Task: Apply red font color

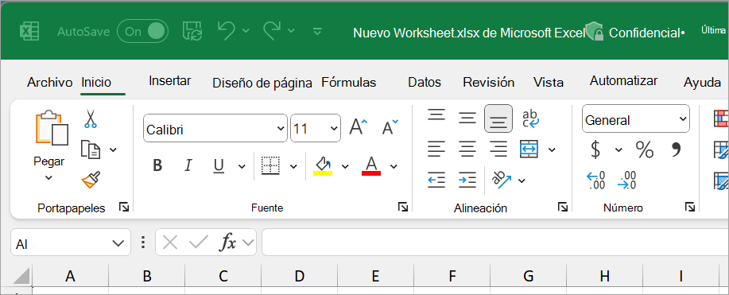Action: pyautogui.click(x=371, y=165)
